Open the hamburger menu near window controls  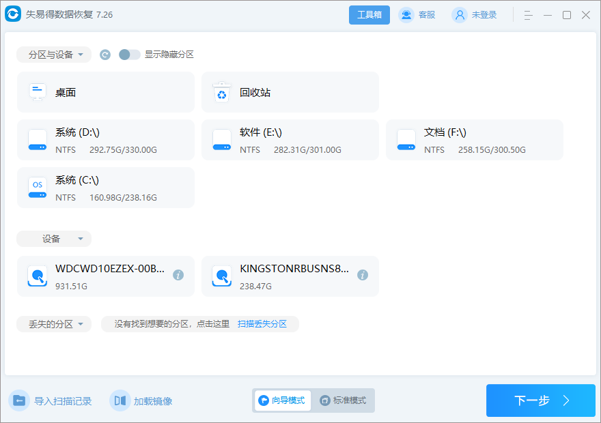(x=528, y=14)
